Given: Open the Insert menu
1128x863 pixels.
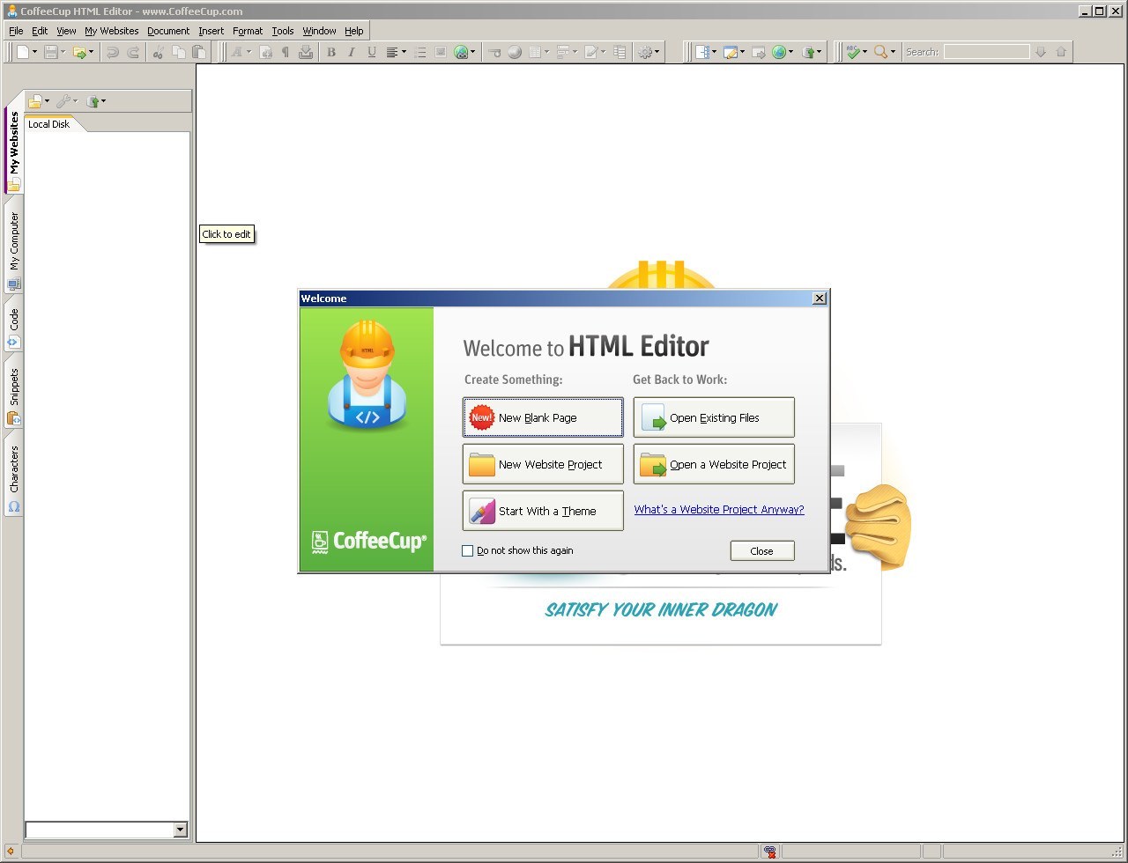Looking at the screenshot, I should click(211, 31).
